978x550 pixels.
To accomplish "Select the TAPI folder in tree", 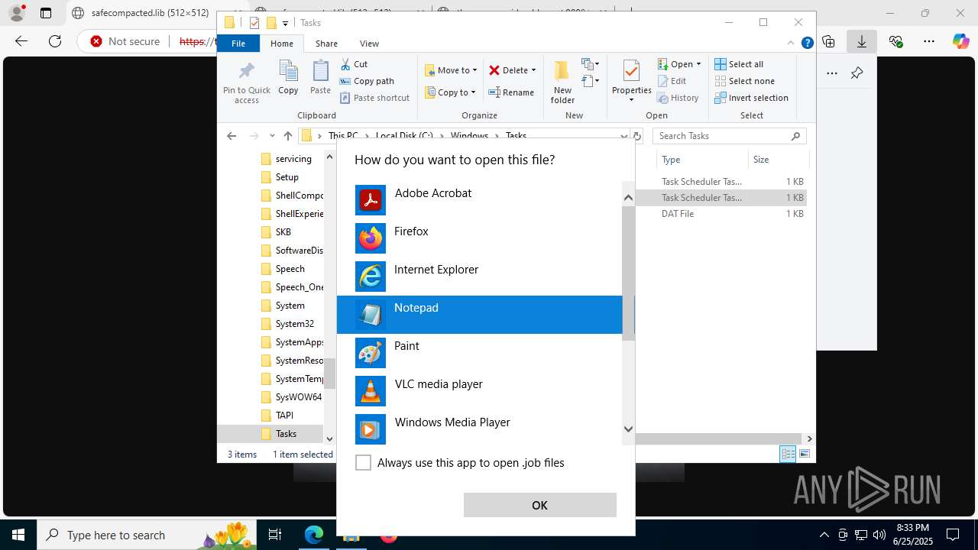I will [x=284, y=416].
